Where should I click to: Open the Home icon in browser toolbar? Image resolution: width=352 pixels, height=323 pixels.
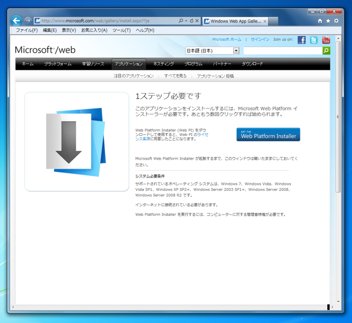[x=320, y=21]
